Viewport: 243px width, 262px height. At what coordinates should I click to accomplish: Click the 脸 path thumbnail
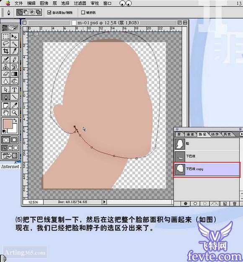(180, 144)
